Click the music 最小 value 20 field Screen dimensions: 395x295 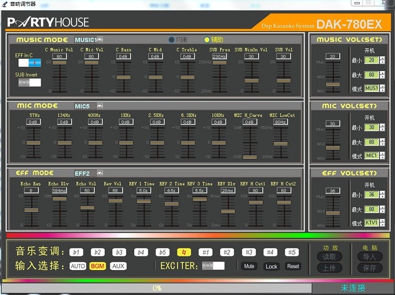pyautogui.click(x=371, y=60)
